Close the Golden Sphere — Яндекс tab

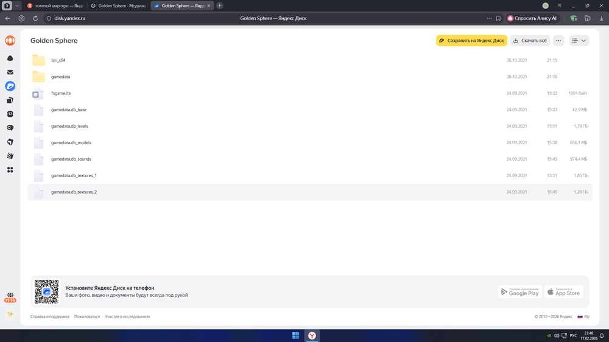[x=209, y=6]
